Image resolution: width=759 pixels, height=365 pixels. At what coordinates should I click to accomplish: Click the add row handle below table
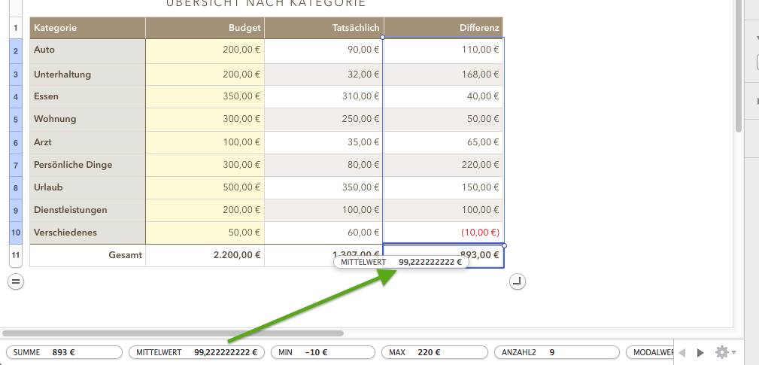click(16, 281)
